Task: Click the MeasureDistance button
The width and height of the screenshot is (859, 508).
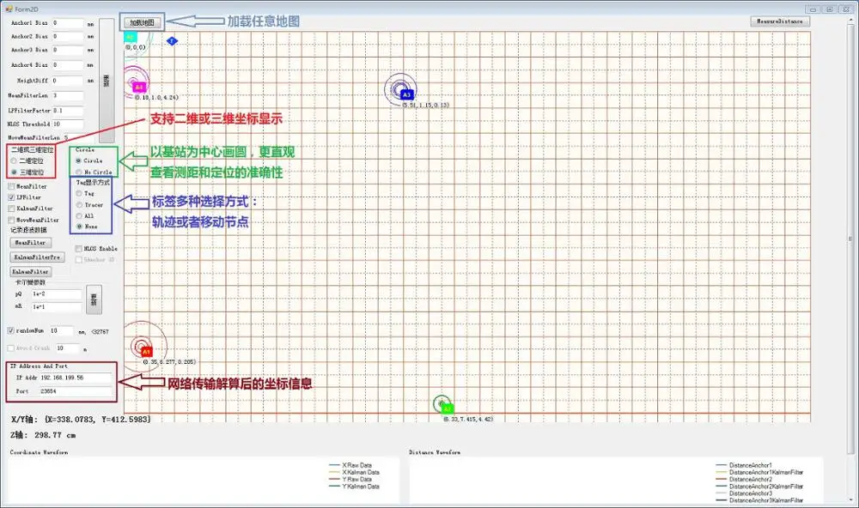Action: (780, 21)
